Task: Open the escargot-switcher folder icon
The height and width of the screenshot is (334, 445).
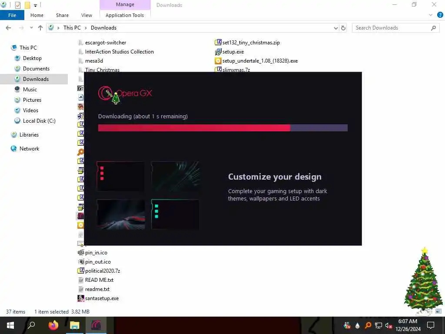Action: (80, 43)
